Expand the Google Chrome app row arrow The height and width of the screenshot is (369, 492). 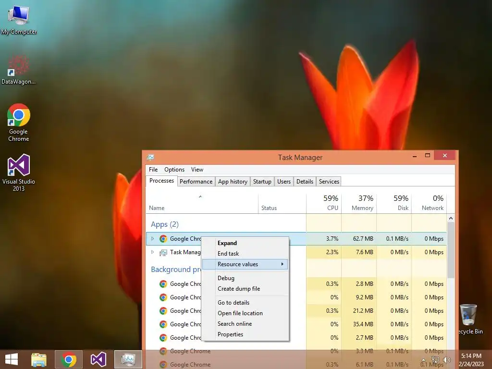coord(152,239)
